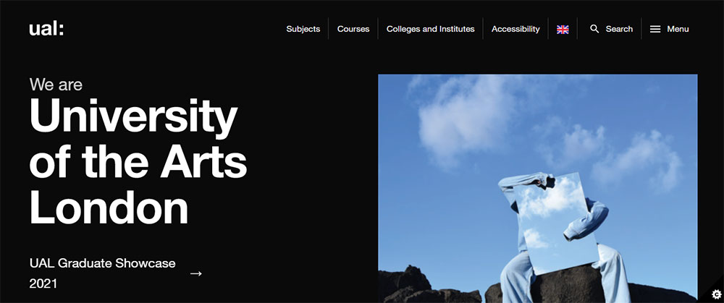Open the UK flag language selector
The width and height of the screenshot is (724, 303).
pos(563,29)
